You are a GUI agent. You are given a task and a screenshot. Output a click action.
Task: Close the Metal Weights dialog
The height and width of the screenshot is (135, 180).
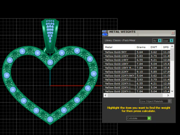[x=173, y=33]
